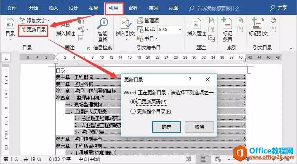Switch to the 审阅 tab

point(154,8)
